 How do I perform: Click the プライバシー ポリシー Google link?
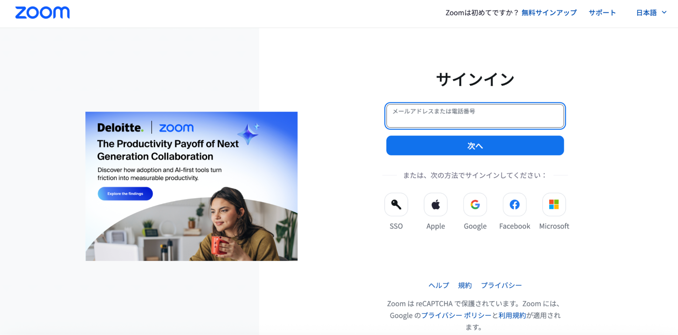click(456, 315)
